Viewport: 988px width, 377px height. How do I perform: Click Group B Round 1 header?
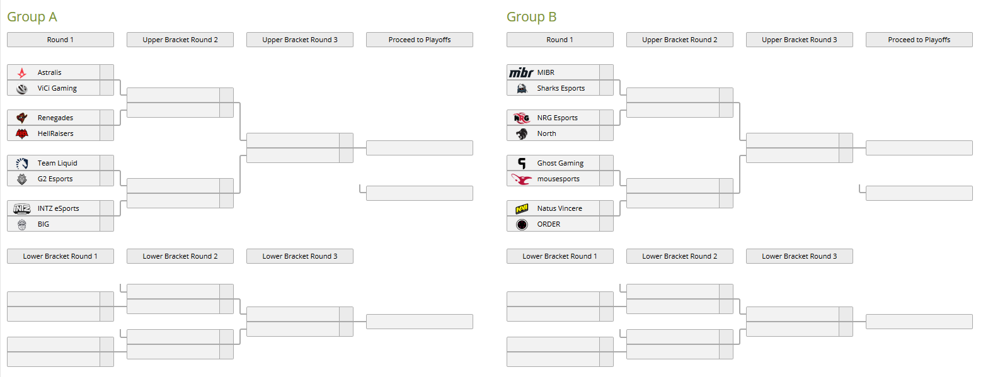pyautogui.click(x=560, y=40)
